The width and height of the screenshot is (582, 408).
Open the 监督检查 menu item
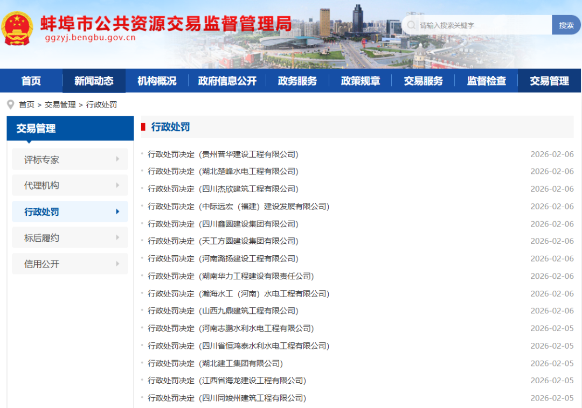coord(486,81)
